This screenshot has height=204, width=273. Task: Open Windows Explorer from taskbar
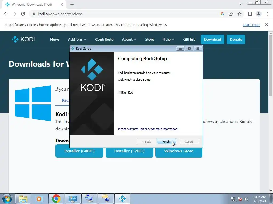coord(23,199)
